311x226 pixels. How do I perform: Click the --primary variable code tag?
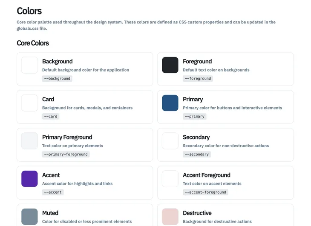pos(195,117)
